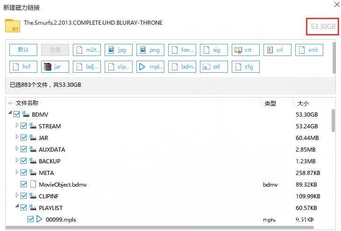
Task: Click the clp file type icon
Action: tap(111, 67)
